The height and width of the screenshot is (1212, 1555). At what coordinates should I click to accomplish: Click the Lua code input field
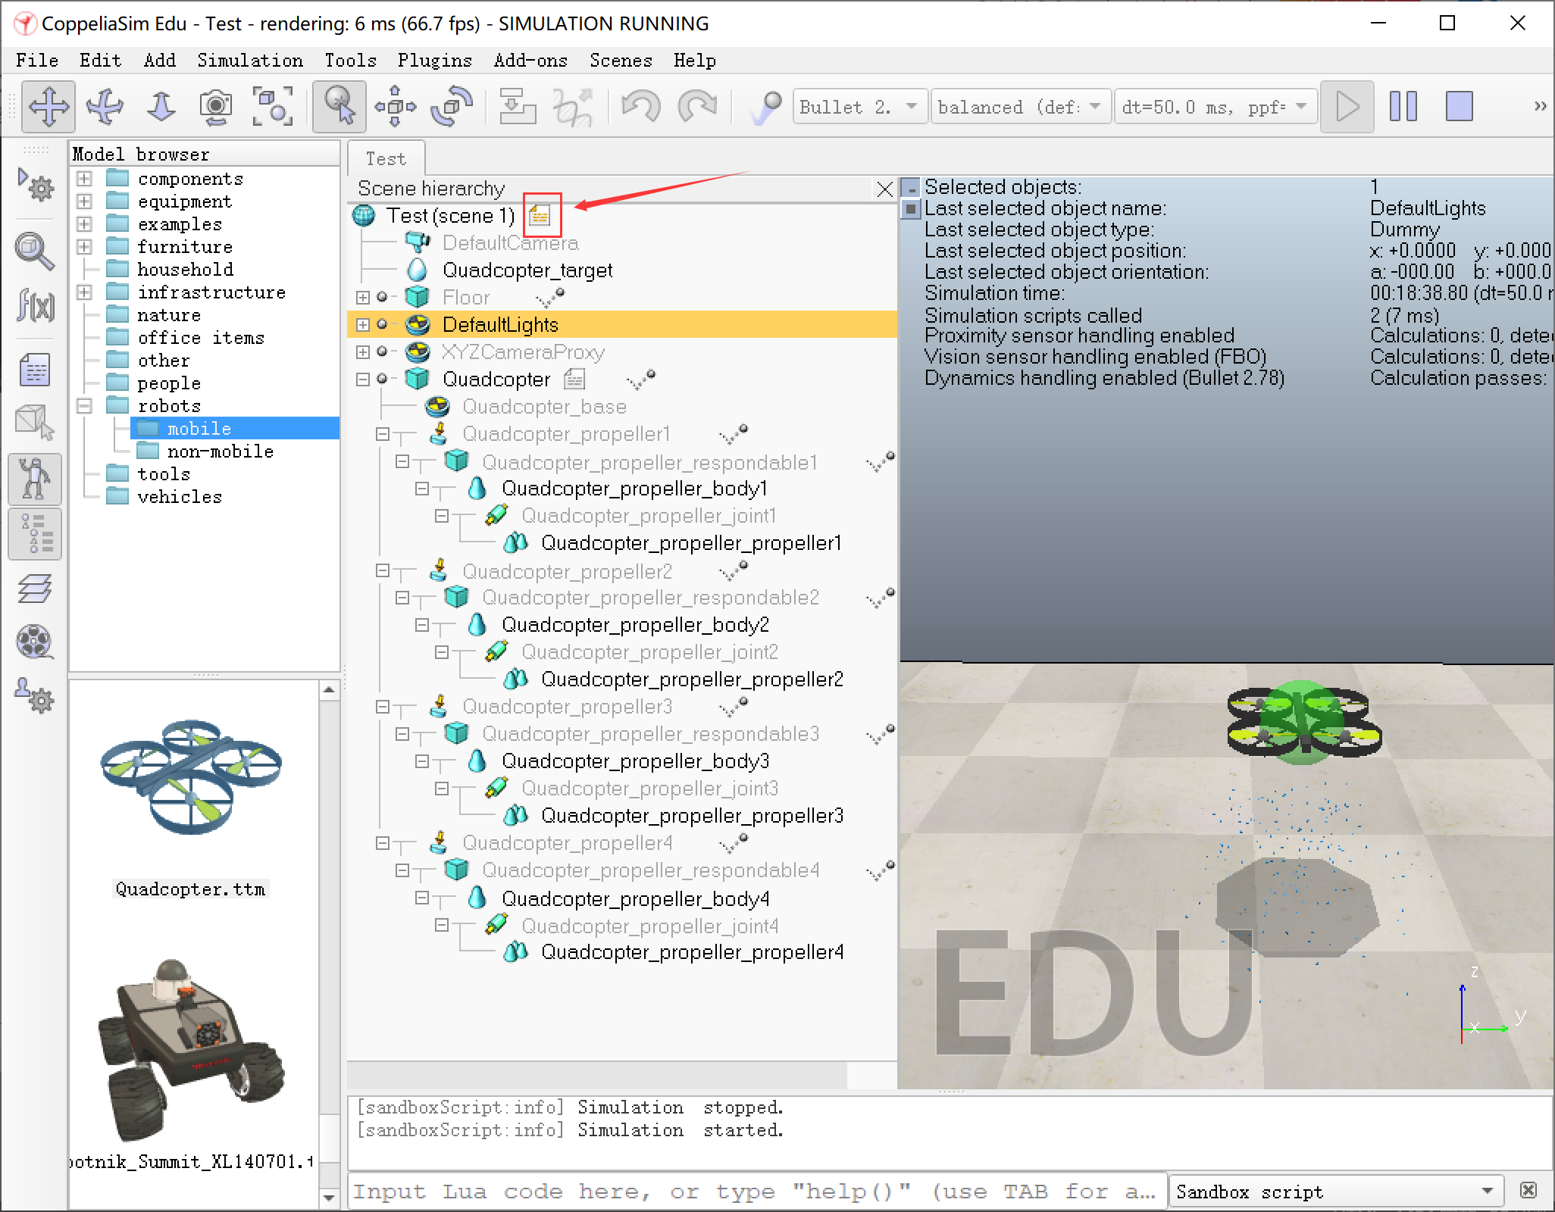(755, 1192)
